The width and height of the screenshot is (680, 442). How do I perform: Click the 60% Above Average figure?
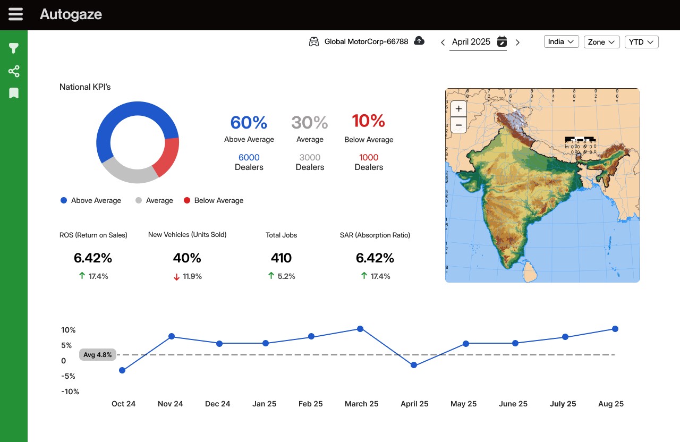pyautogui.click(x=249, y=123)
